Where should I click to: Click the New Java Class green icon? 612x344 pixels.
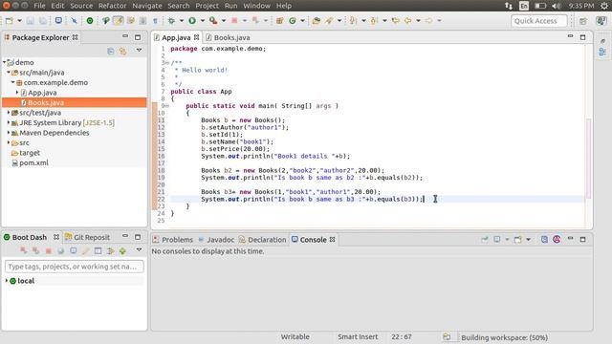point(292,21)
